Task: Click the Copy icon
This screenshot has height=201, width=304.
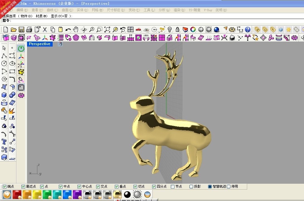Action: click(53, 30)
